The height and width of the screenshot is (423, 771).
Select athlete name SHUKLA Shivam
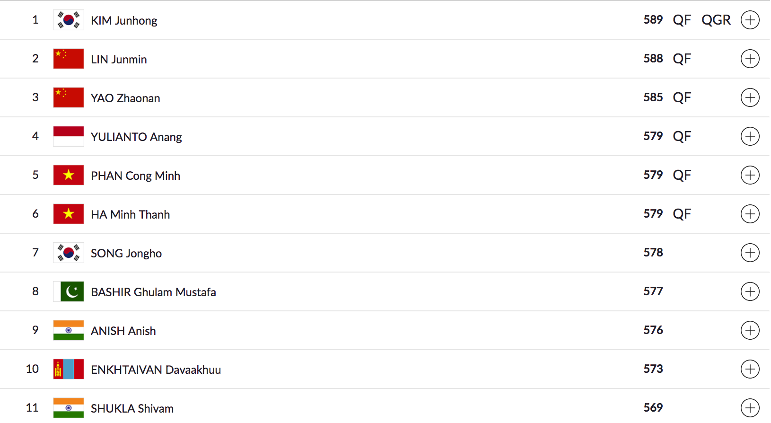(132, 408)
